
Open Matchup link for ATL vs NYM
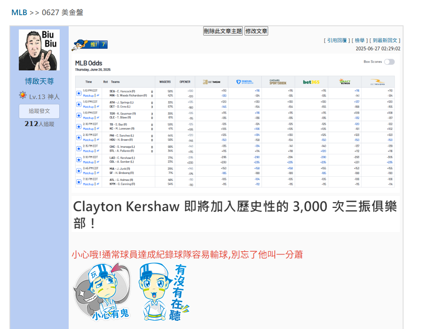[88, 185]
